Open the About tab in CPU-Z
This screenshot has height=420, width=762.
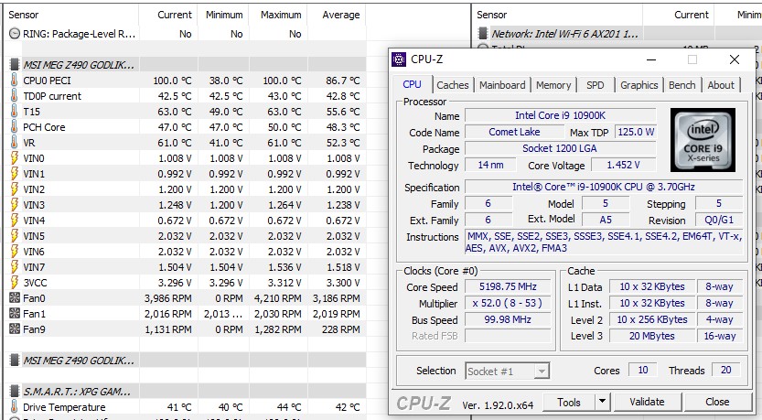click(721, 85)
